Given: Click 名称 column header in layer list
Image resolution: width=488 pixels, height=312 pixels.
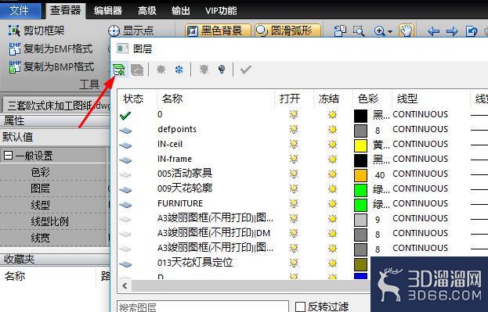Looking at the screenshot, I should [x=215, y=99].
